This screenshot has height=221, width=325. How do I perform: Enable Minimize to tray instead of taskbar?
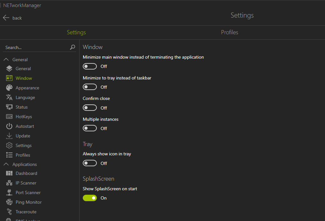click(90, 87)
